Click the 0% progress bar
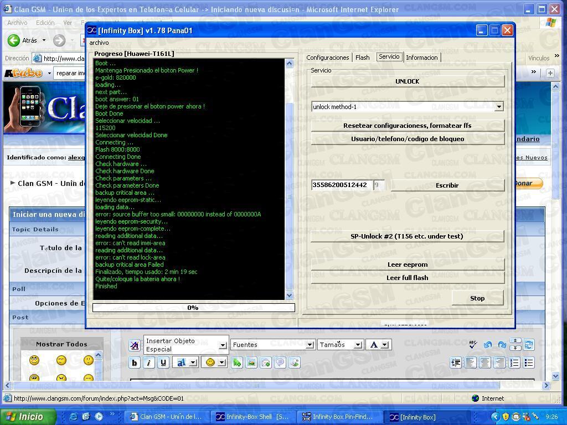Image resolution: width=567 pixels, height=425 pixels. [193, 308]
